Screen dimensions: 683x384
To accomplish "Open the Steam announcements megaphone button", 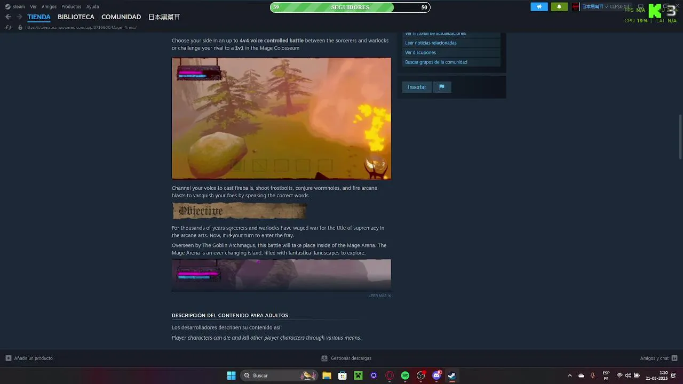I will click(x=539, y=7).
